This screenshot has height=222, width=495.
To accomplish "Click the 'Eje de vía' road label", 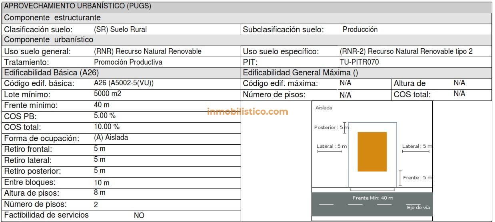I will click(419, 207).
